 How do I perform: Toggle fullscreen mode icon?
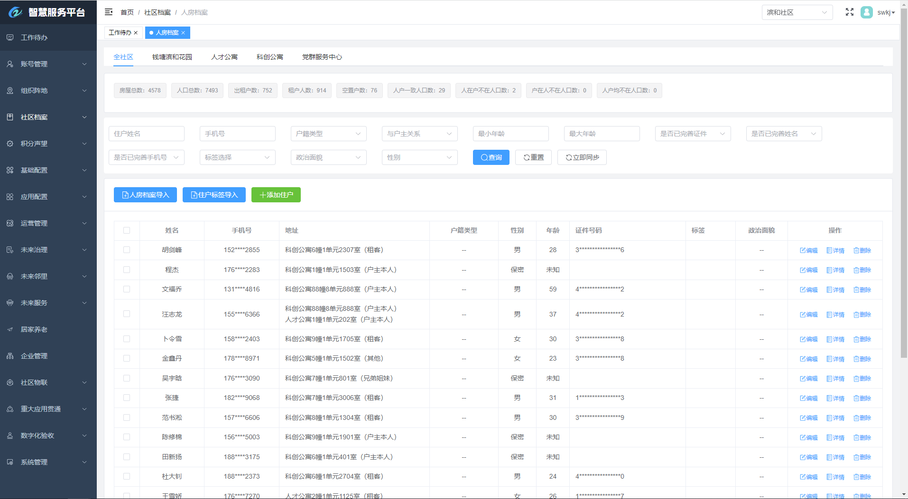[x=850, y=12]
